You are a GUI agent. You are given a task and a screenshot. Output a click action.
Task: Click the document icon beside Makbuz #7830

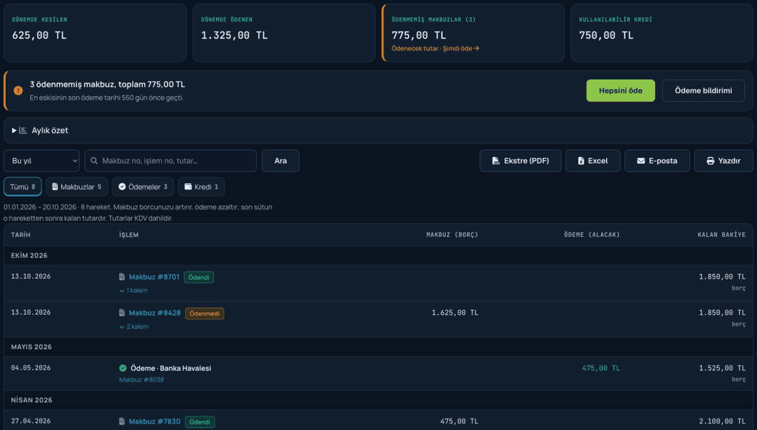click(122, 421)
